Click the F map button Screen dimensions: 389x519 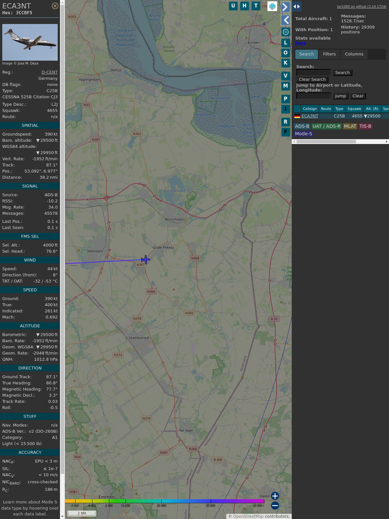pyautogui.click(x=286, y=132)
